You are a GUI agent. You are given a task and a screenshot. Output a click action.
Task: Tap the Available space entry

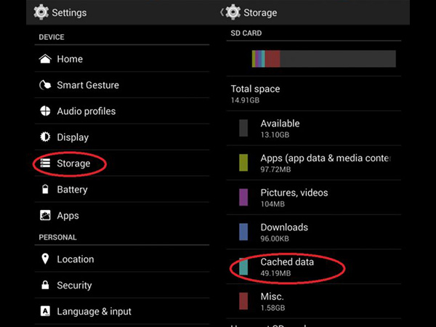280,129
